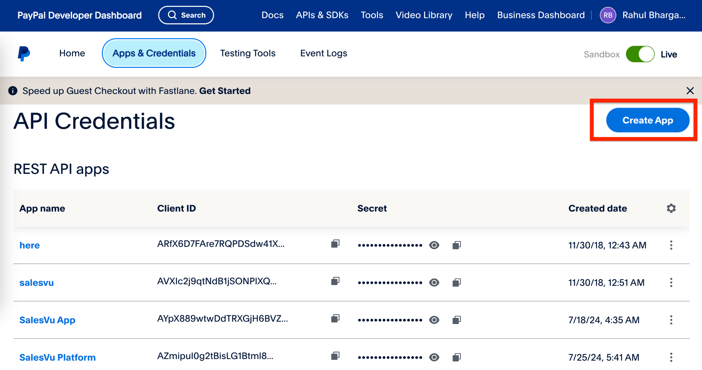Reveal secret for the 'salesvu' app

(x=434, y=283)
